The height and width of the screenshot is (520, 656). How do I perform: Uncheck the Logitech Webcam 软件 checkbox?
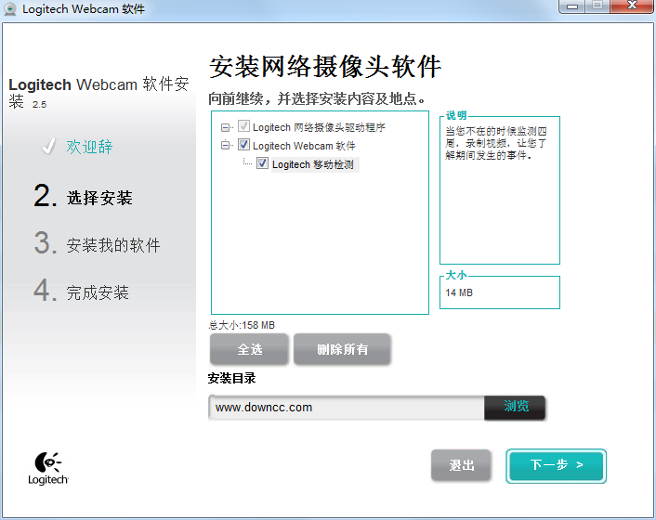pyautogui.click(x=243, y=146)
